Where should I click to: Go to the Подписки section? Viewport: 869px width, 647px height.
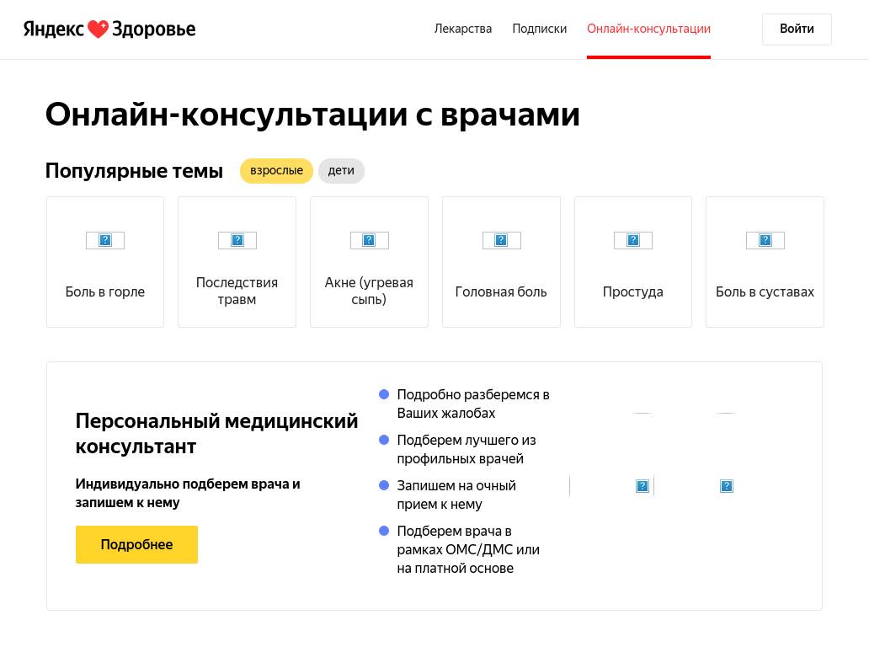(x=539, y=29)
